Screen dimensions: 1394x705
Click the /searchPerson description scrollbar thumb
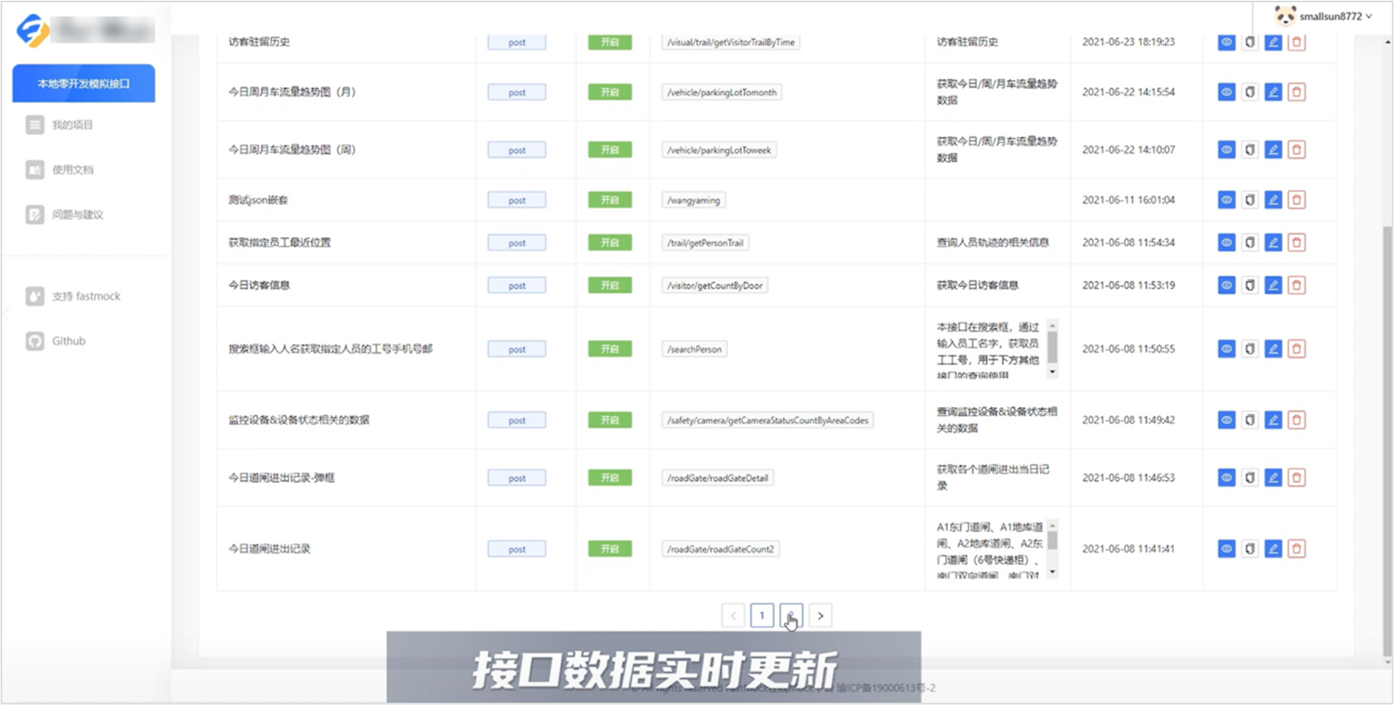pyautogui.click(x=1053, y=348)
